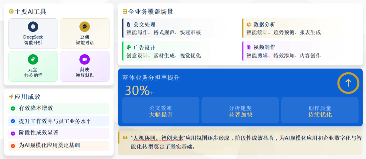Click the DeepSeek brain icon

point(33,27)
